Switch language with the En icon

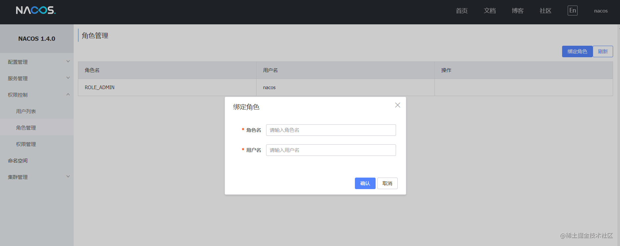[x=573, y=11]
